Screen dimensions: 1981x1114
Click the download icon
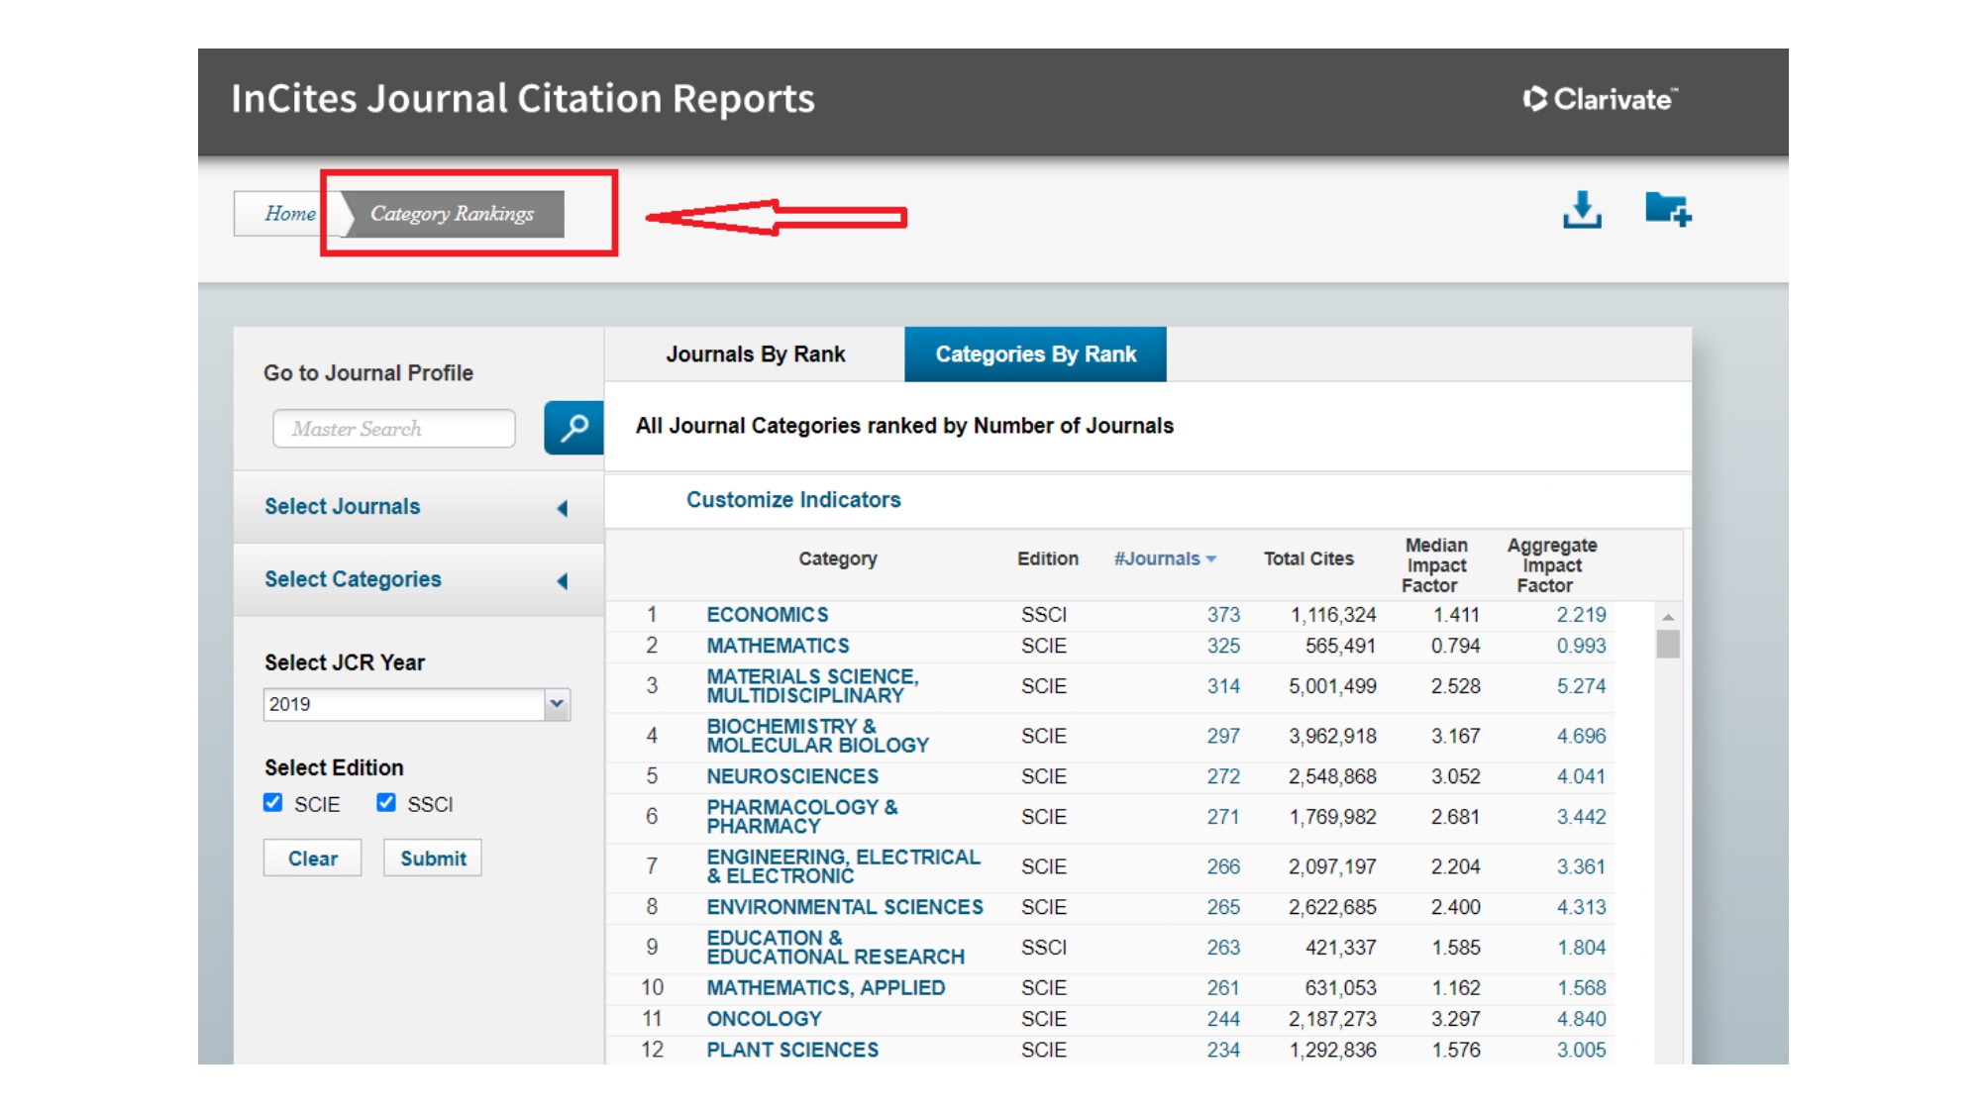pyautogui.click(x=1582, y=210)
